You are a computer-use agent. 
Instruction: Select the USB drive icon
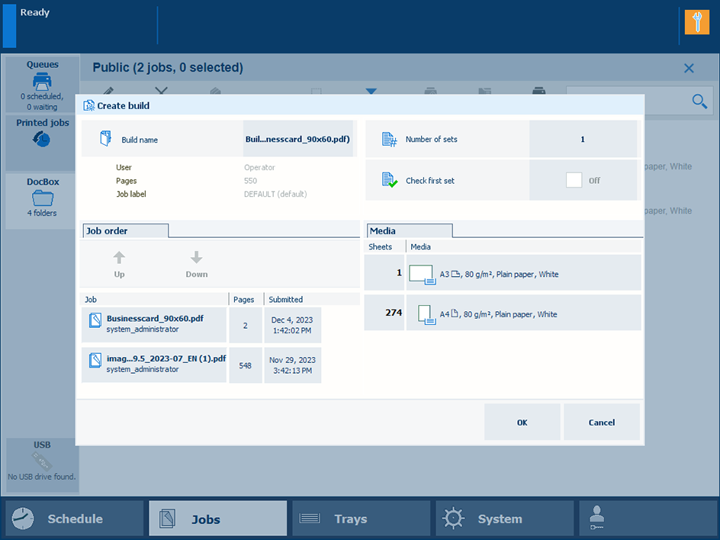click(x=42, y=461)
